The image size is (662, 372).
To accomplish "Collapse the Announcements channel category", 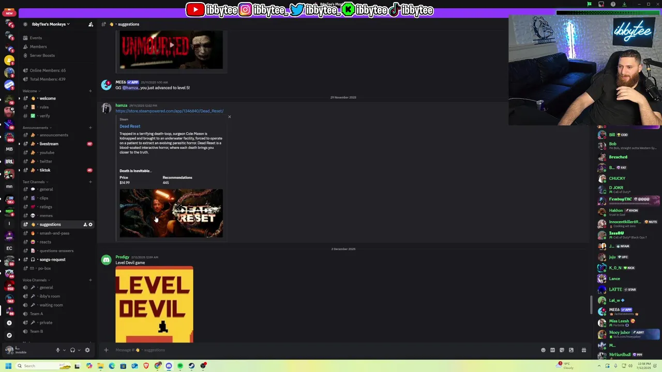I will click(36, 128).
